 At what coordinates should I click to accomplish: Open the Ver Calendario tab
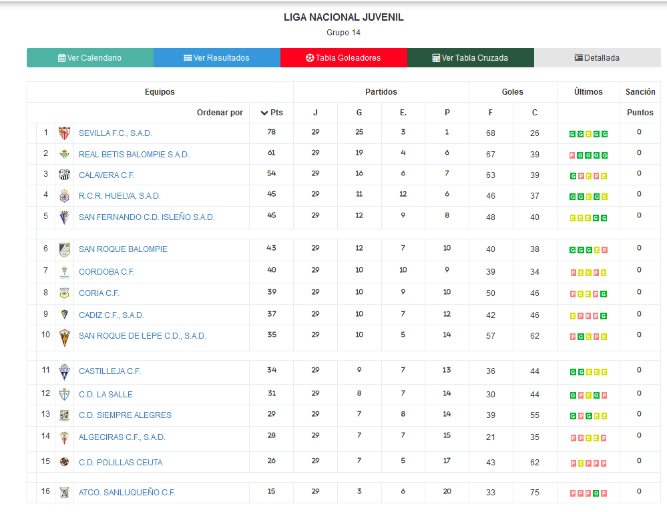point(89,58)
